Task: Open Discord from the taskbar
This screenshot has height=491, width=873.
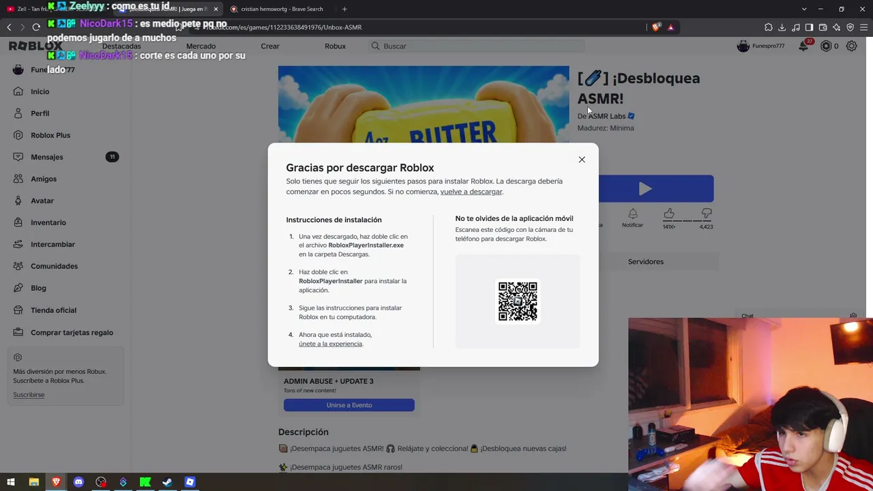Action: [78, 482]
